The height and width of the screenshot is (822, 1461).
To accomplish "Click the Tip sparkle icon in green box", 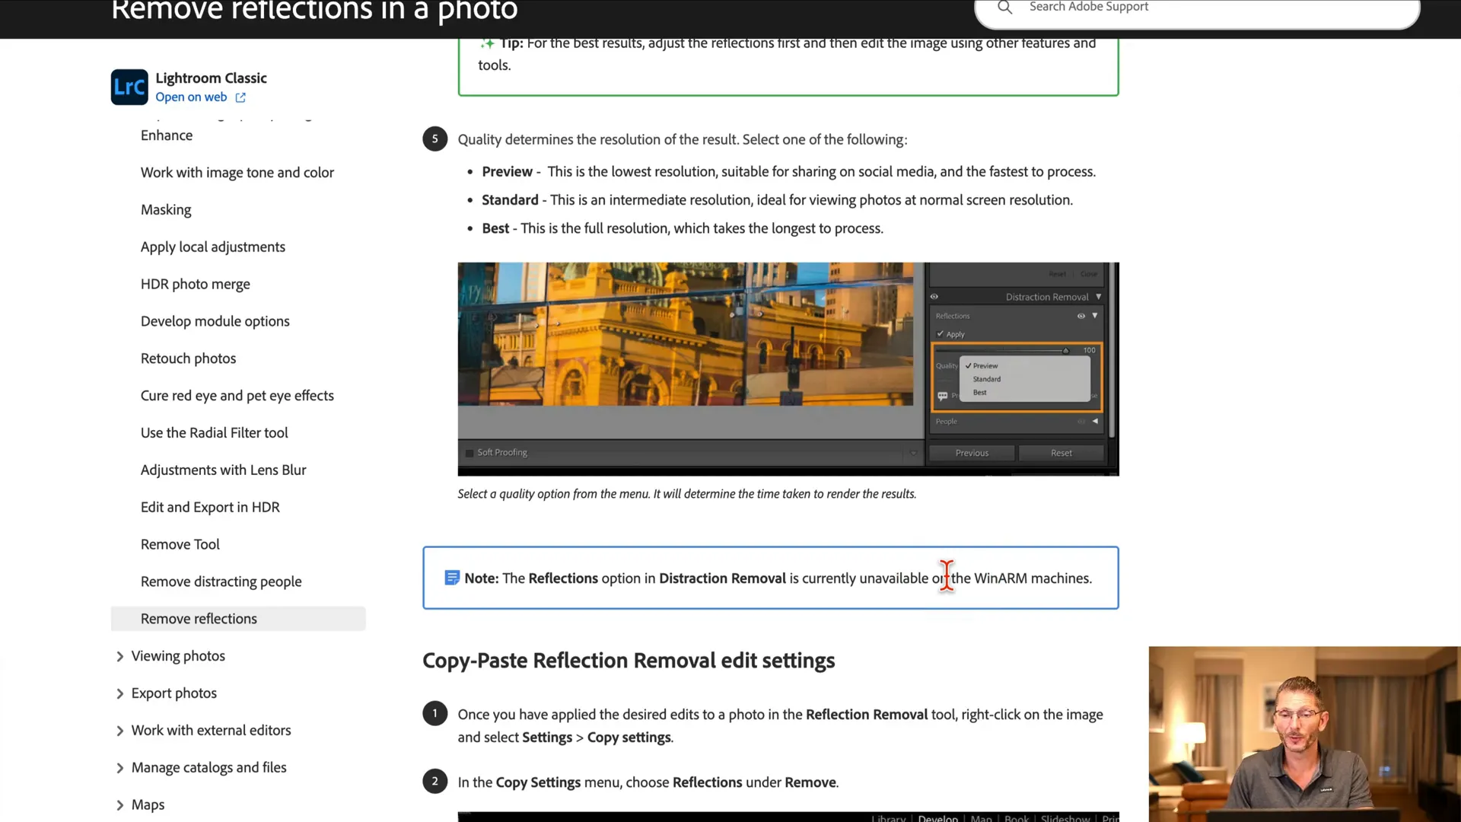I will [x=487, y=43].
